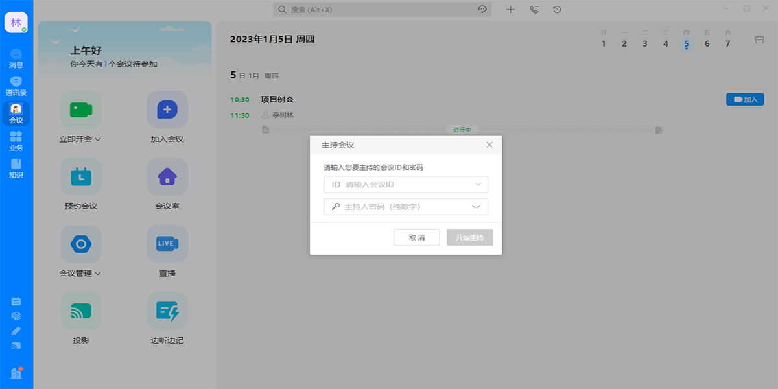Launch 边听边记 note-taking feature

point(167,319)
